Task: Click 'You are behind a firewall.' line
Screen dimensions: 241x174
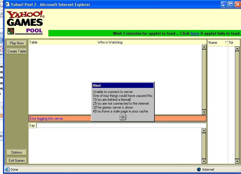Action: [112, 100]
